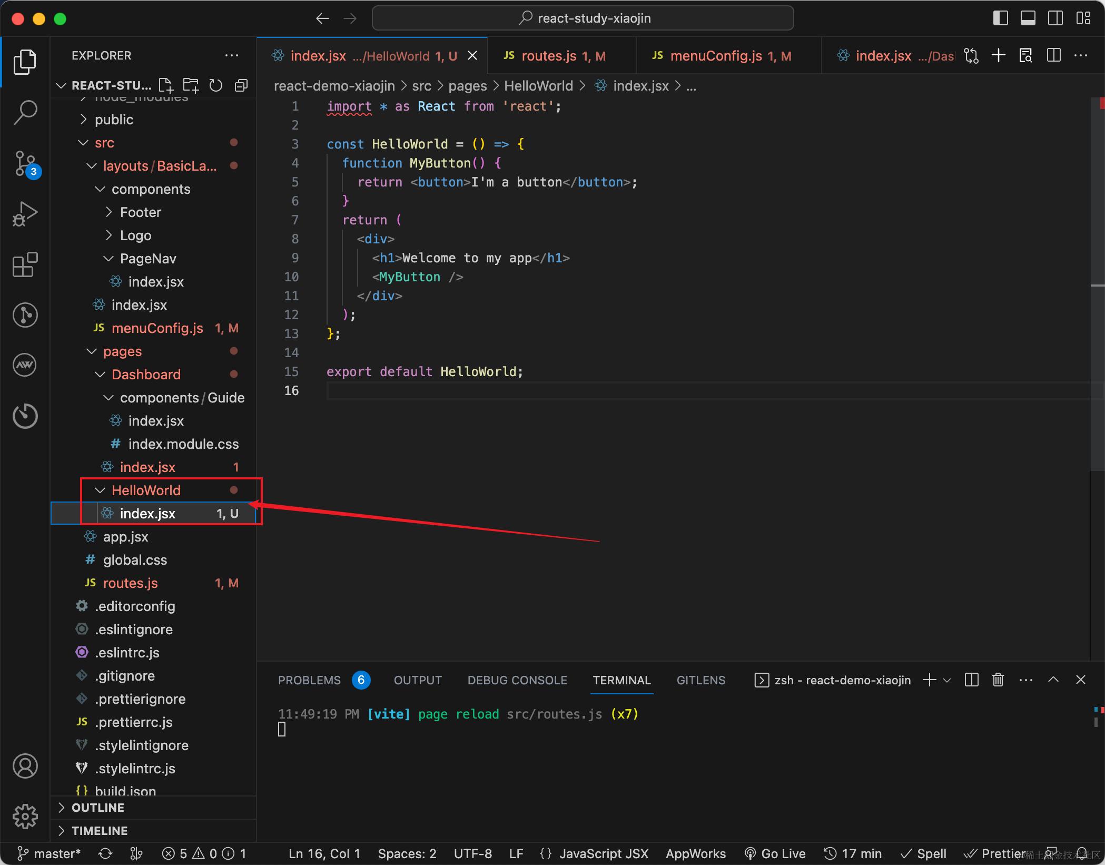
Task: Toggle the secondary side bar layout button
Action: (1055, 18)
